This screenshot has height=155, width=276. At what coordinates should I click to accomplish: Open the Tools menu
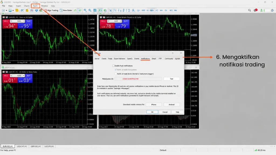coord(35,6)
